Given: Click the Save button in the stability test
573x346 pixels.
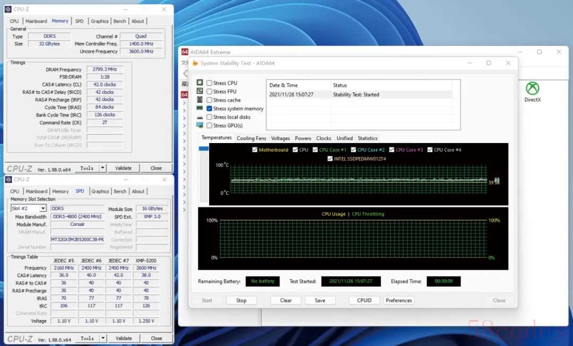Looking at the screenshot, I should click(x=320, y=300).
